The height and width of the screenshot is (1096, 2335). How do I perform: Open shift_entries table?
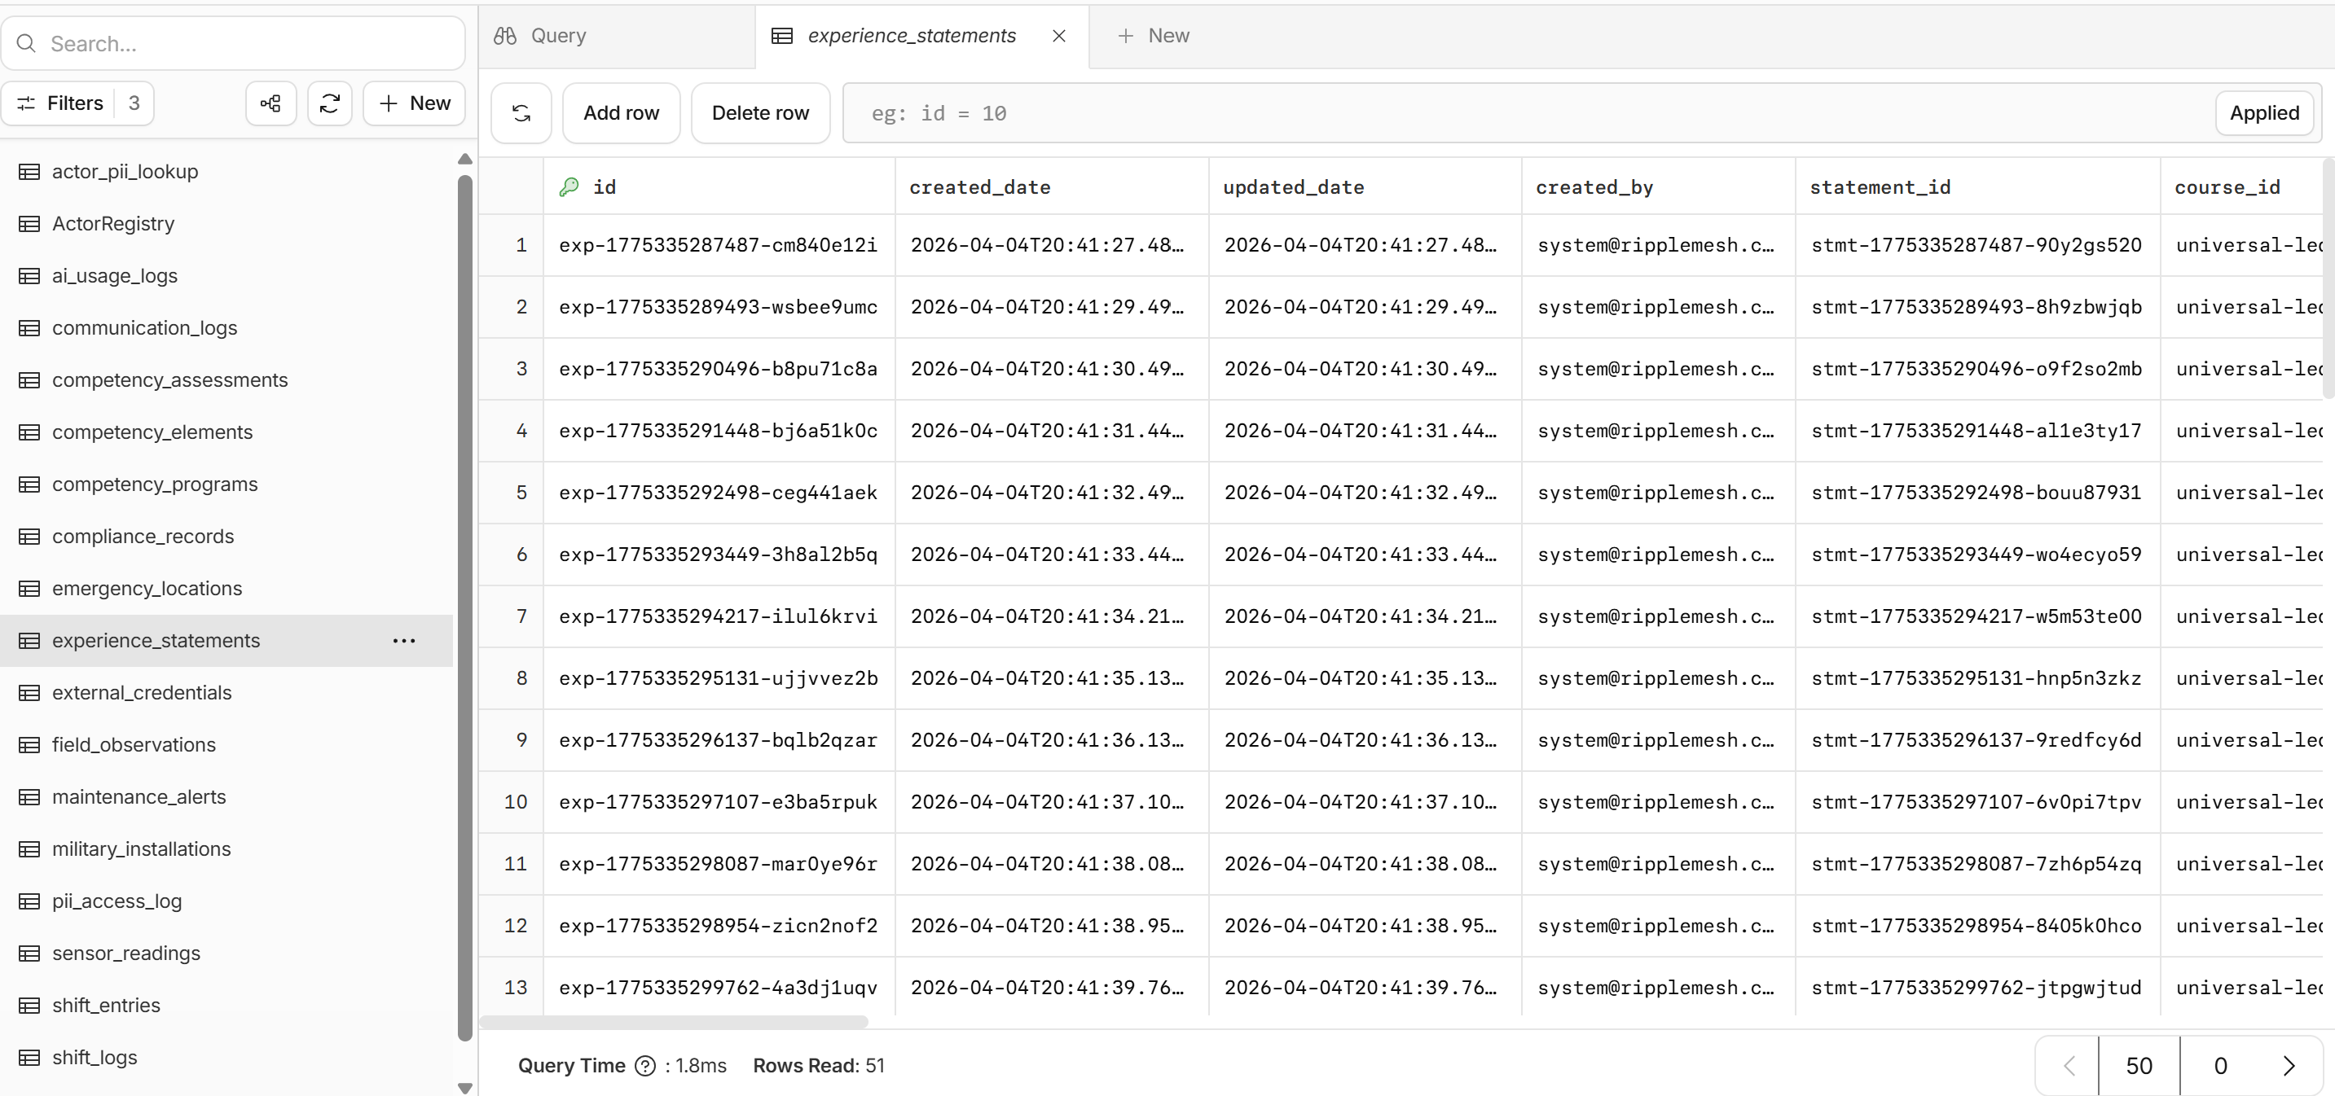coord(226,1005)
